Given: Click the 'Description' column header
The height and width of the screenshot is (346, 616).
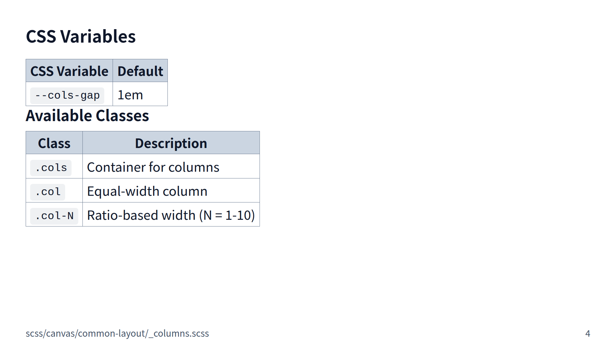Looking at the screenshot, I should tap(171, 143).
